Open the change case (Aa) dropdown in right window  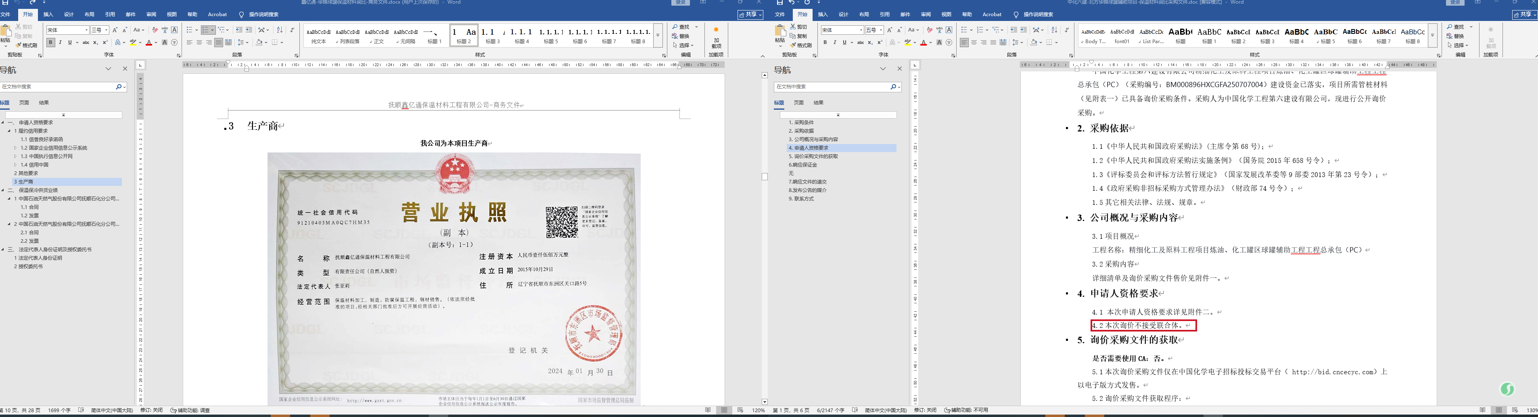[913, 30]
